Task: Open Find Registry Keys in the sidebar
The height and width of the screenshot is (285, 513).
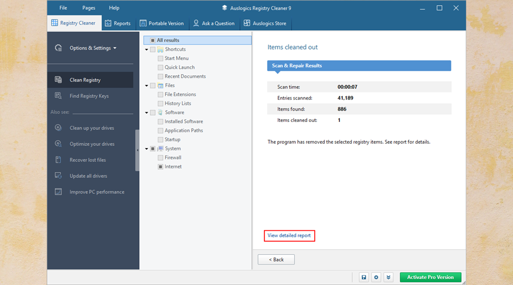Action: click(x=89, y=96)
